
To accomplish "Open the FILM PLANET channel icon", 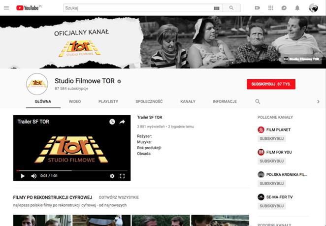I will pyautogui.click(x=261, y=129).
